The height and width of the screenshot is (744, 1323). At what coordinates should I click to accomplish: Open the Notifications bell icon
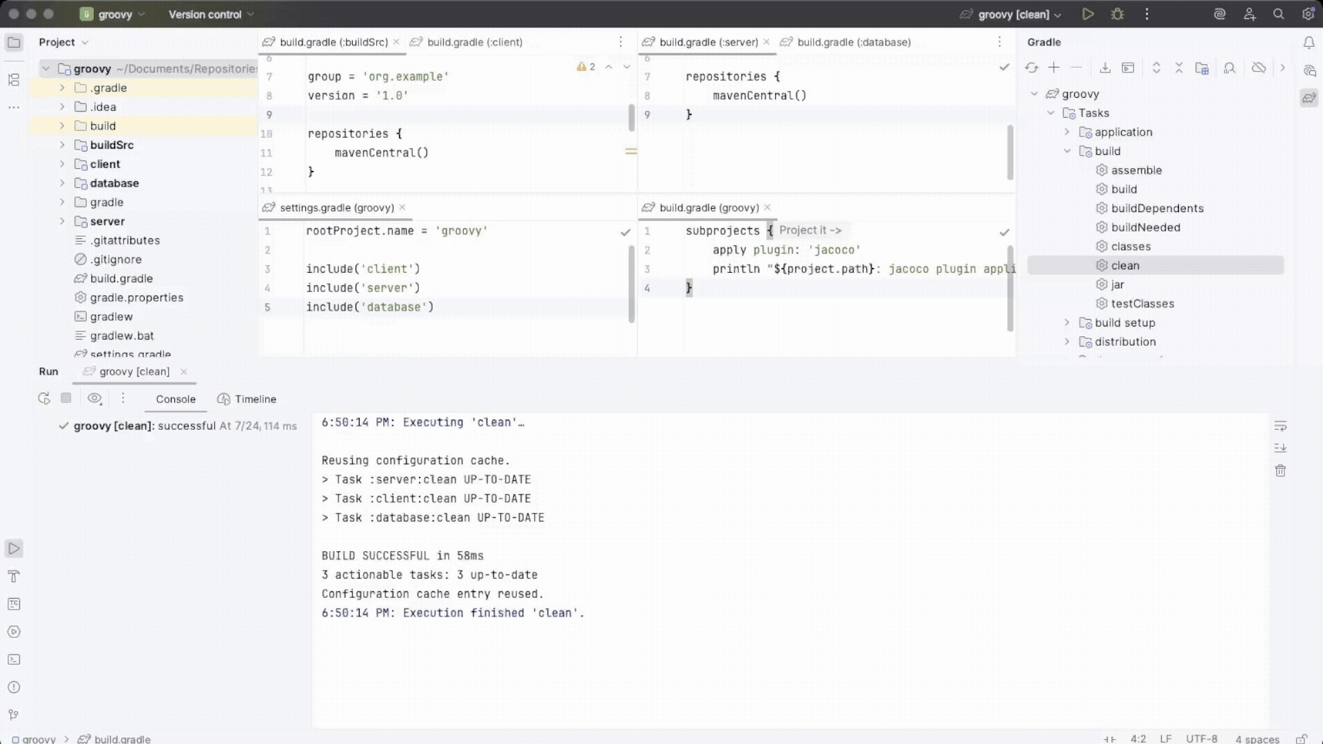click(1309, 43)
